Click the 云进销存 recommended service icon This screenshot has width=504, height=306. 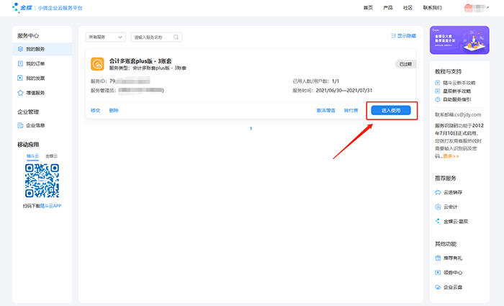(438, 192)
